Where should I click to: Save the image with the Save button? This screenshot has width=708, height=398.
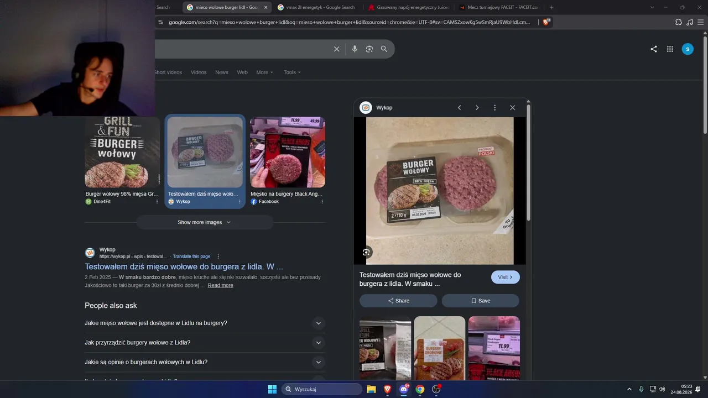pyautogui.click(x=480, y=301)
